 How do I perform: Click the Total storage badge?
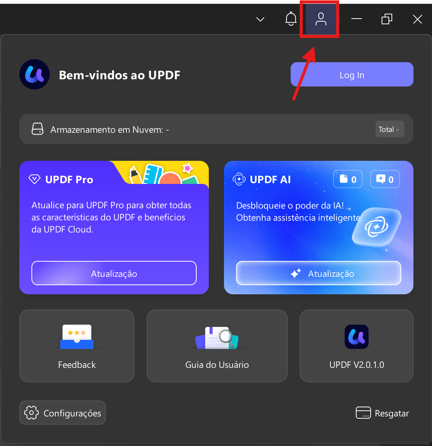[x=390, y=129]
